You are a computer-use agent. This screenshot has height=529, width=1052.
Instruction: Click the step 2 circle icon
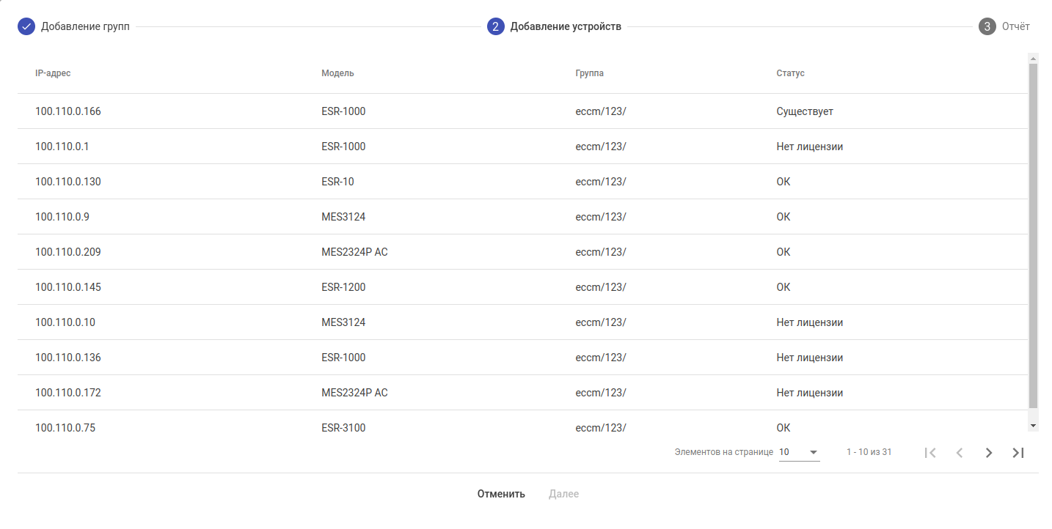[x=496, y=27]
